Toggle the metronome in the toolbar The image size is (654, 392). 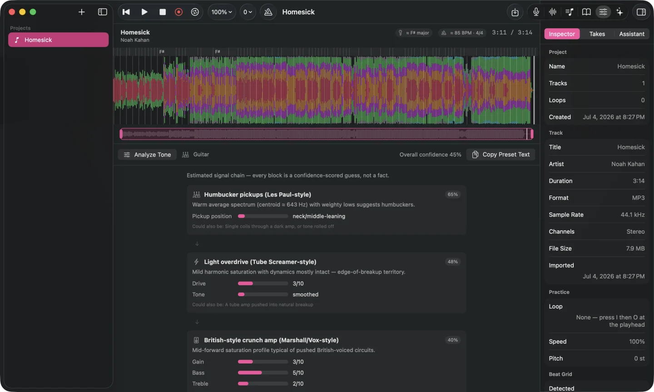point(268,12)
